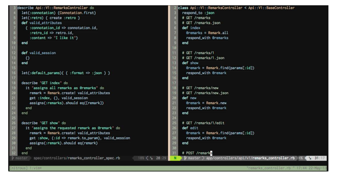Click ':connotation_id => connotation.id,' line
Image resolution: width=339 pixels, height=178 pixels.
click(x=62, y=28)
